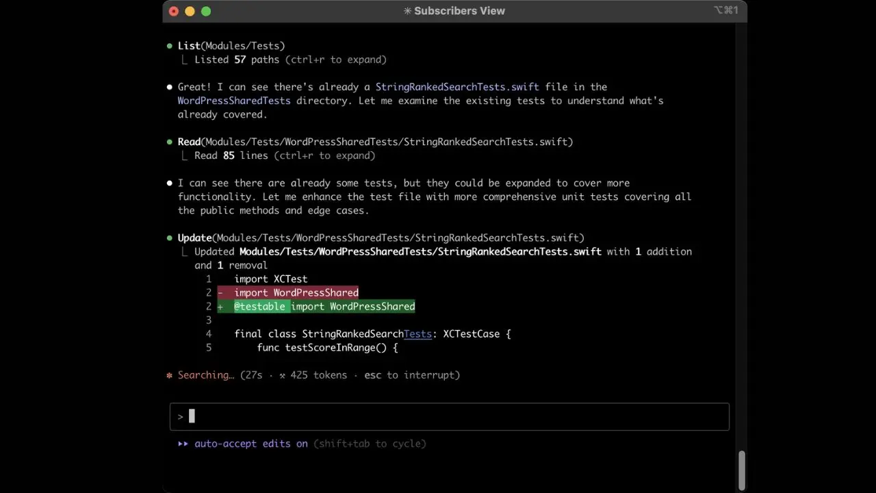
Task: Click 'List(Modules/Tests)' tool call line
Action: [x=231, y=46]
